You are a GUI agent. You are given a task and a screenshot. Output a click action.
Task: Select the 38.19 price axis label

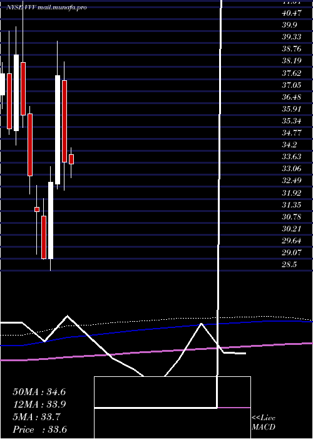tap(292, 61)
